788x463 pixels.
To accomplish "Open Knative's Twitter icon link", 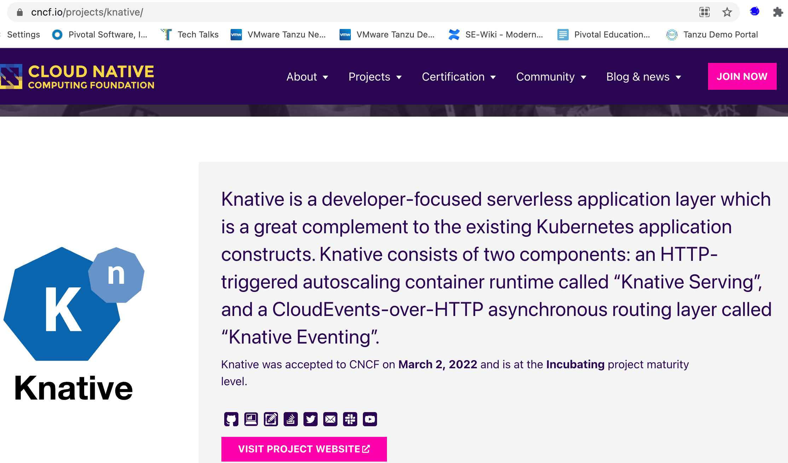I will (x=310, y=419).
